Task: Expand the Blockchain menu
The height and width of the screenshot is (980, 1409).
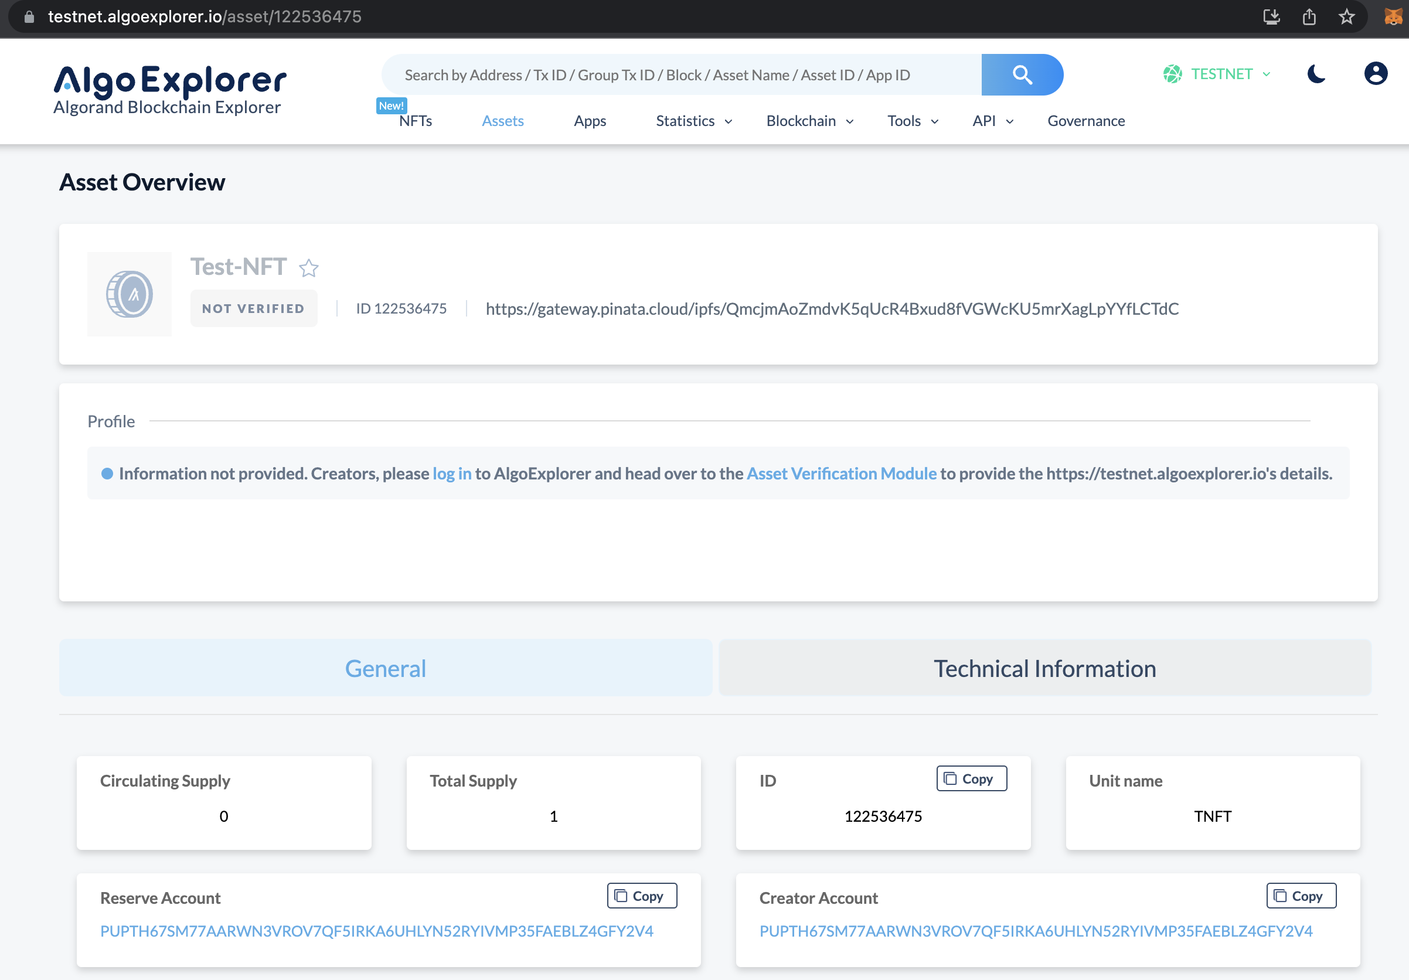Action: [x=810, y=121]
